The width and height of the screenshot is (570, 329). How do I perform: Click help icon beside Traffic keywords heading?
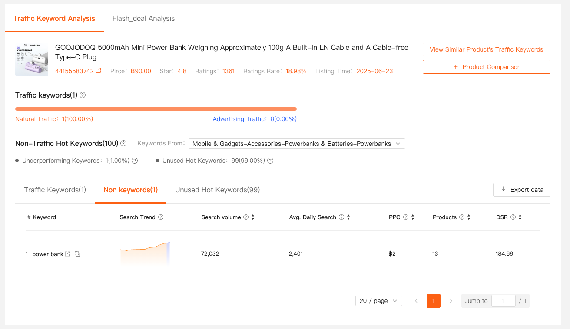coord(83,95)
